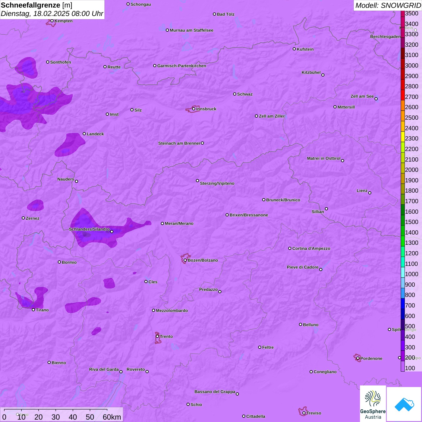Click the "Steinach am Brenner" label
422x422 pixels.
coord(179,143)
